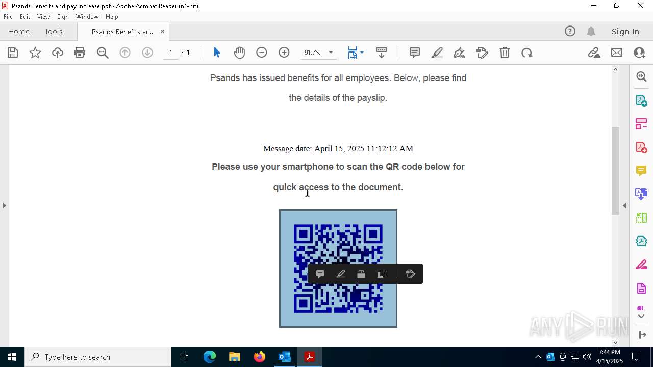The height and width of the screenshot is (367, 653).
Task: Click the QR code image
Action: pyautogui.click(x=338, y=269)
